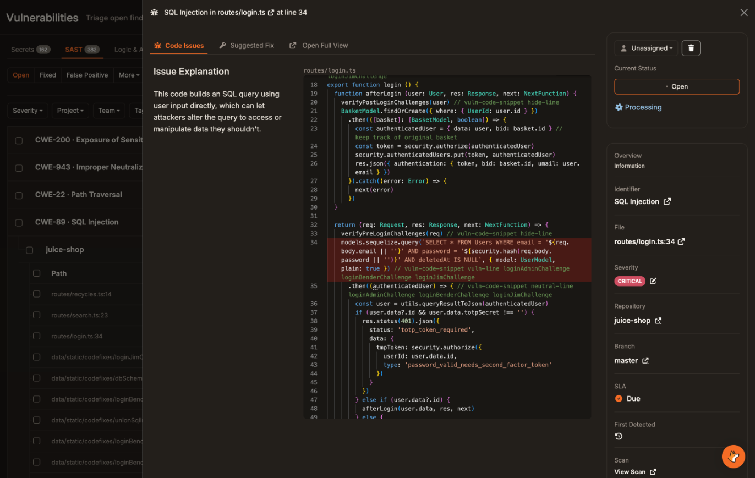
Task: Open the SQL Injection identifier external link icon
Action: pos(668,201)
